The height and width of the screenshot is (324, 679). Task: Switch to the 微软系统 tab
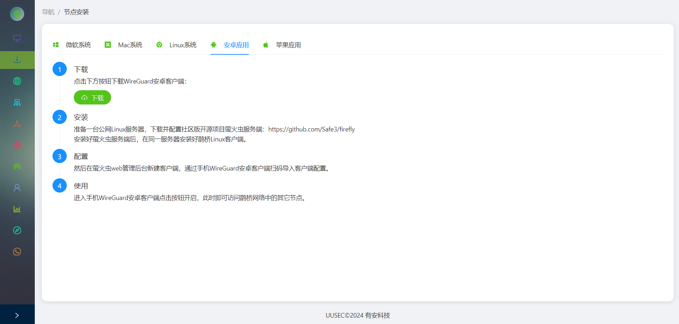tap(72, 45)
